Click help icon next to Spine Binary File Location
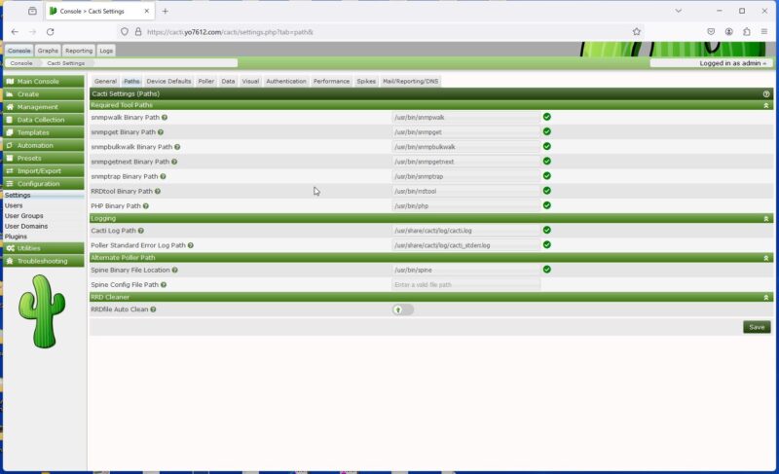The width and height of the screenshot is (779, 474). coord(175,270)
